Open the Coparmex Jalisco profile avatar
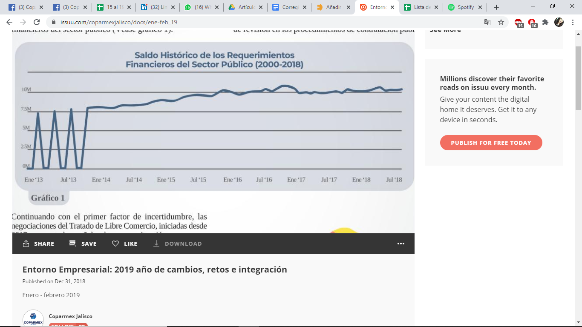Image resolution: width=582 pixels, height=327 pixels. pos(33,319)
